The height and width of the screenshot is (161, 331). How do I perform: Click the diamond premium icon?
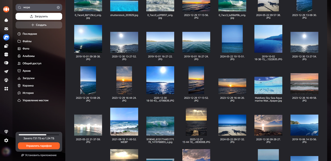pyautogui.click(x=6, y=132)
